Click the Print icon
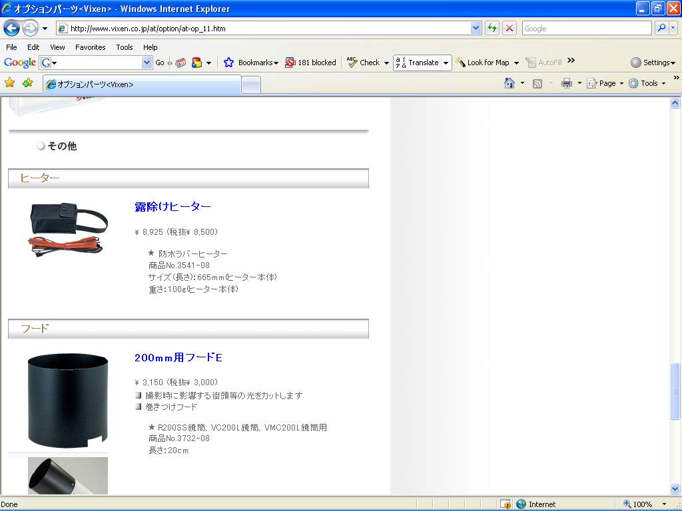682x511 pixels. 566,83
